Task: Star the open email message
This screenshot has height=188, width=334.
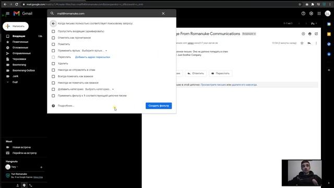Action: click(302, 43)
